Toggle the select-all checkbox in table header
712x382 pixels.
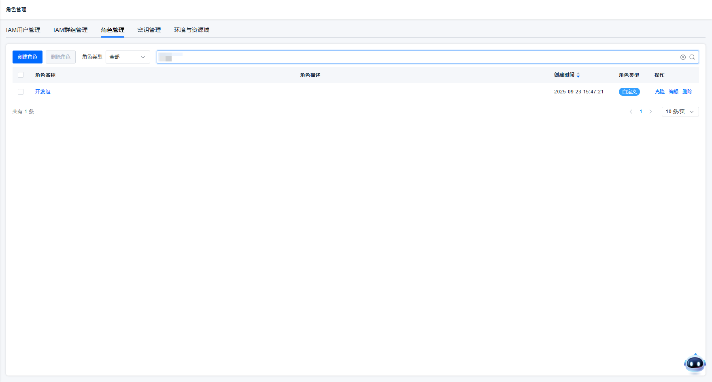point(21,75)
